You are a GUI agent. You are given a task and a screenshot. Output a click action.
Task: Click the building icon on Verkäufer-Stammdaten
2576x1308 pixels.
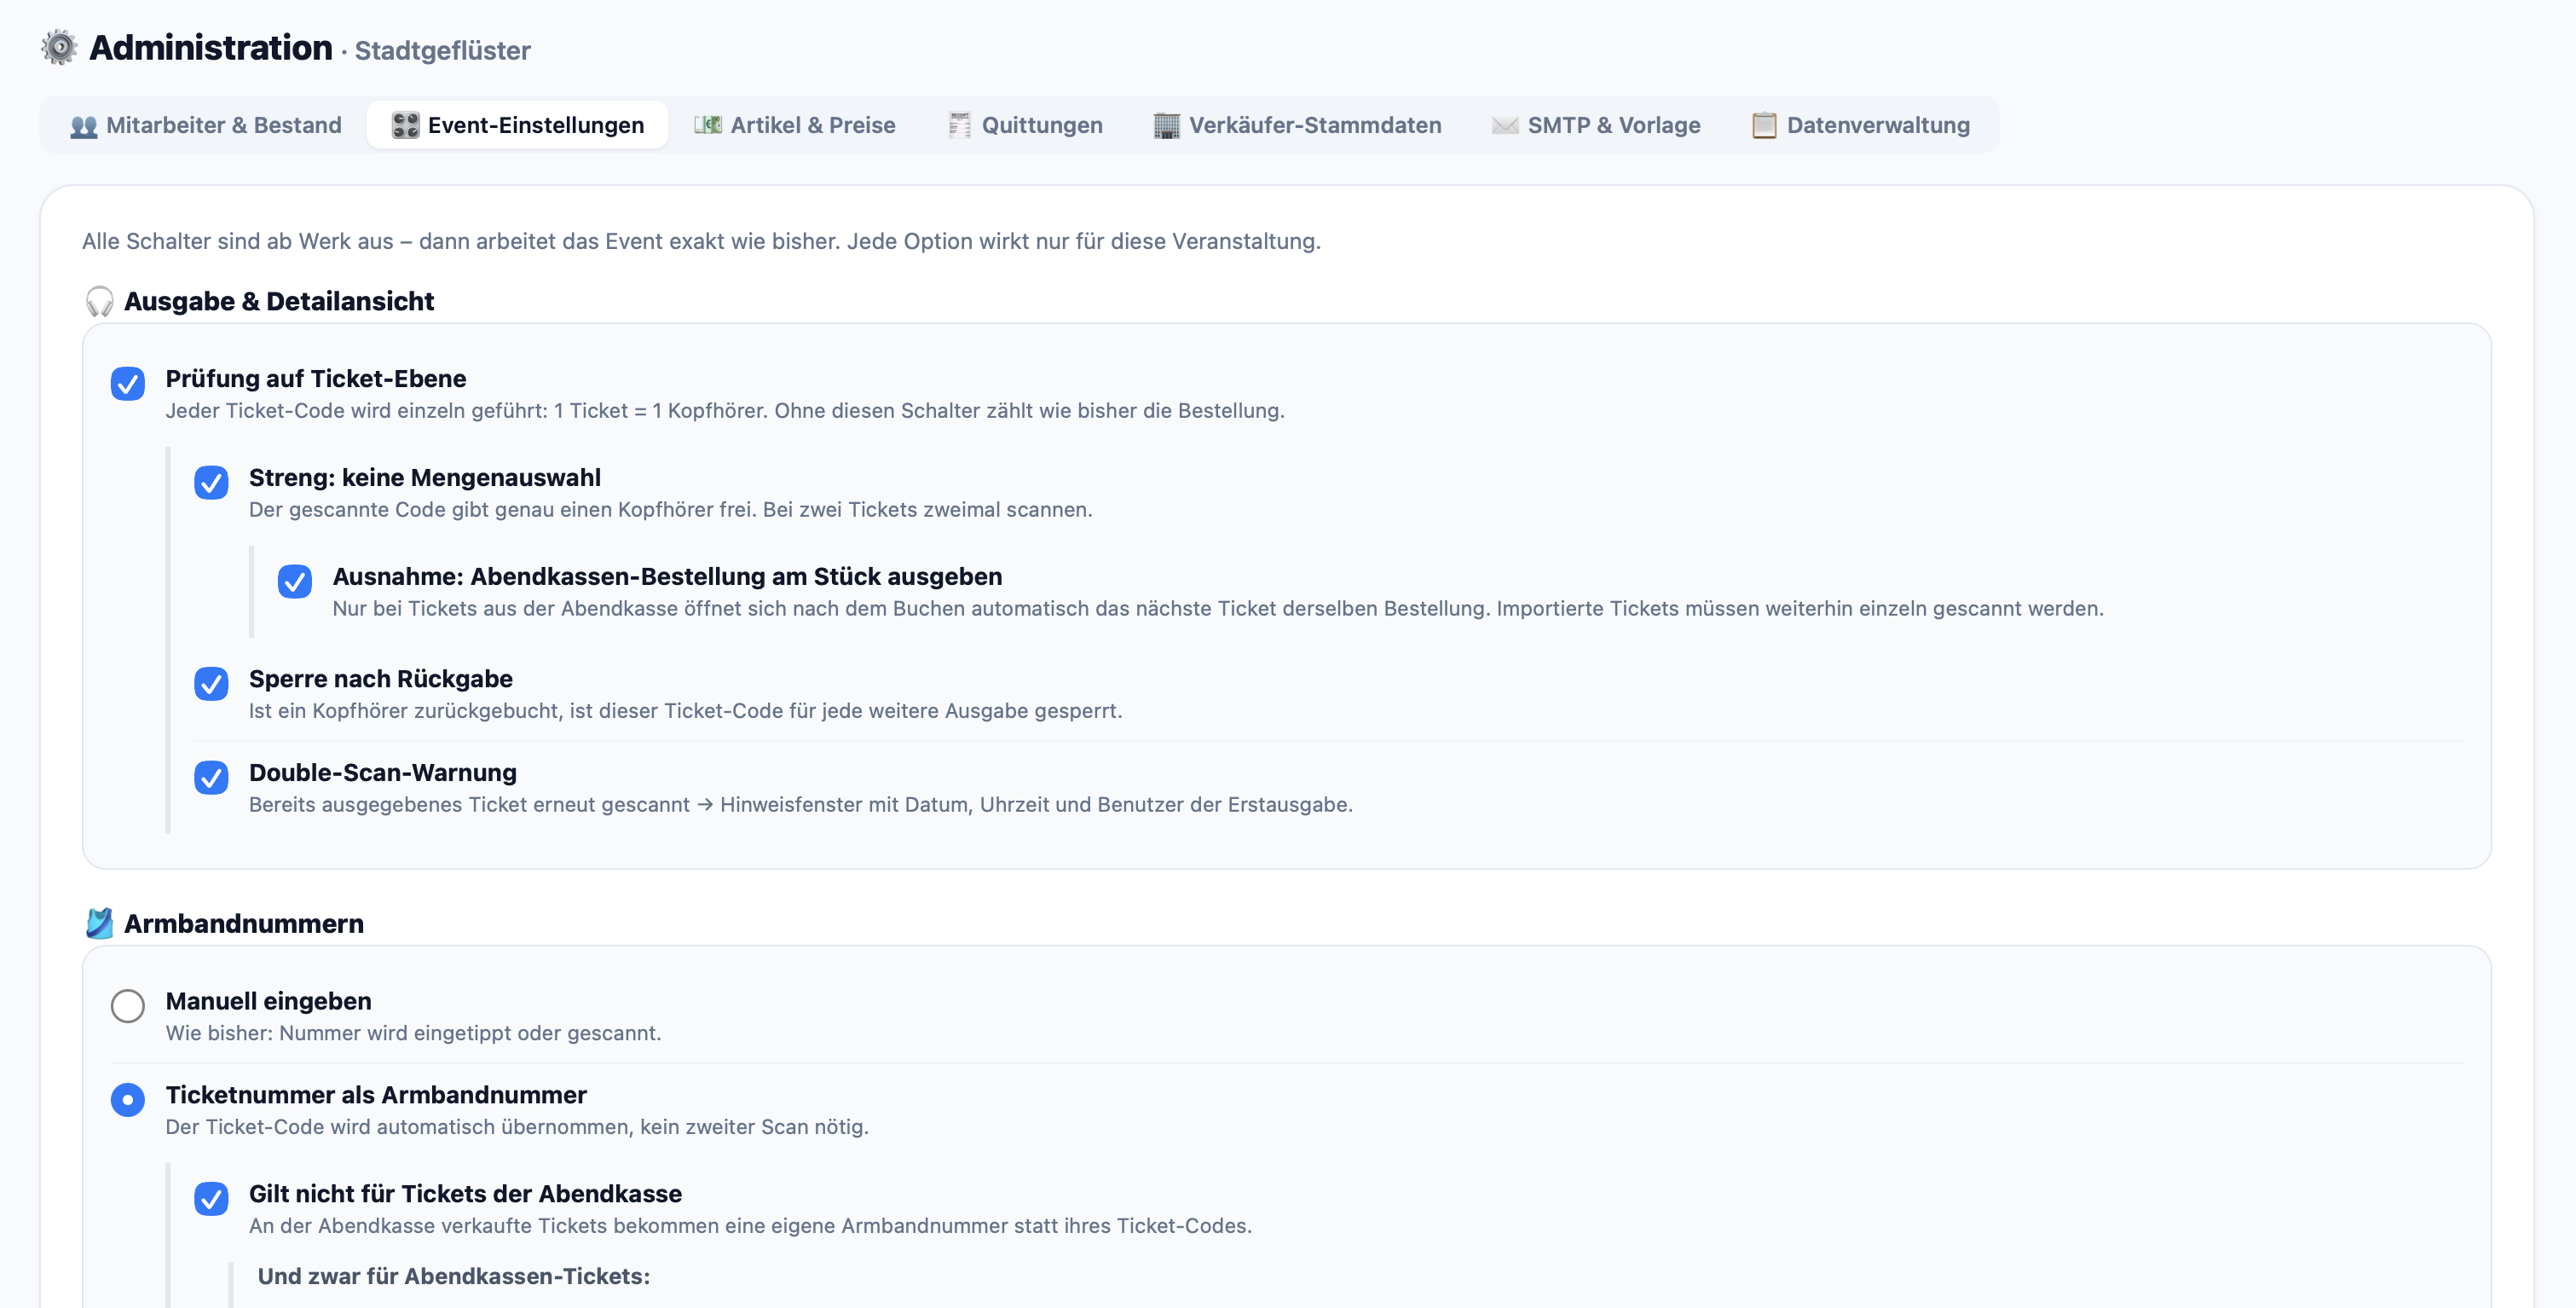tap(1166, 125)
